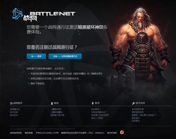
Task: Click the 技术支持 wrench icon in footer
Action: coord(133,103)
